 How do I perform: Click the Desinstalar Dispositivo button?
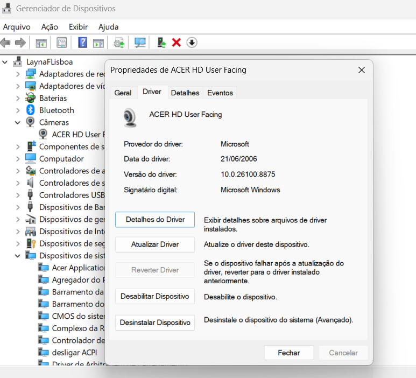coord(155,323)
